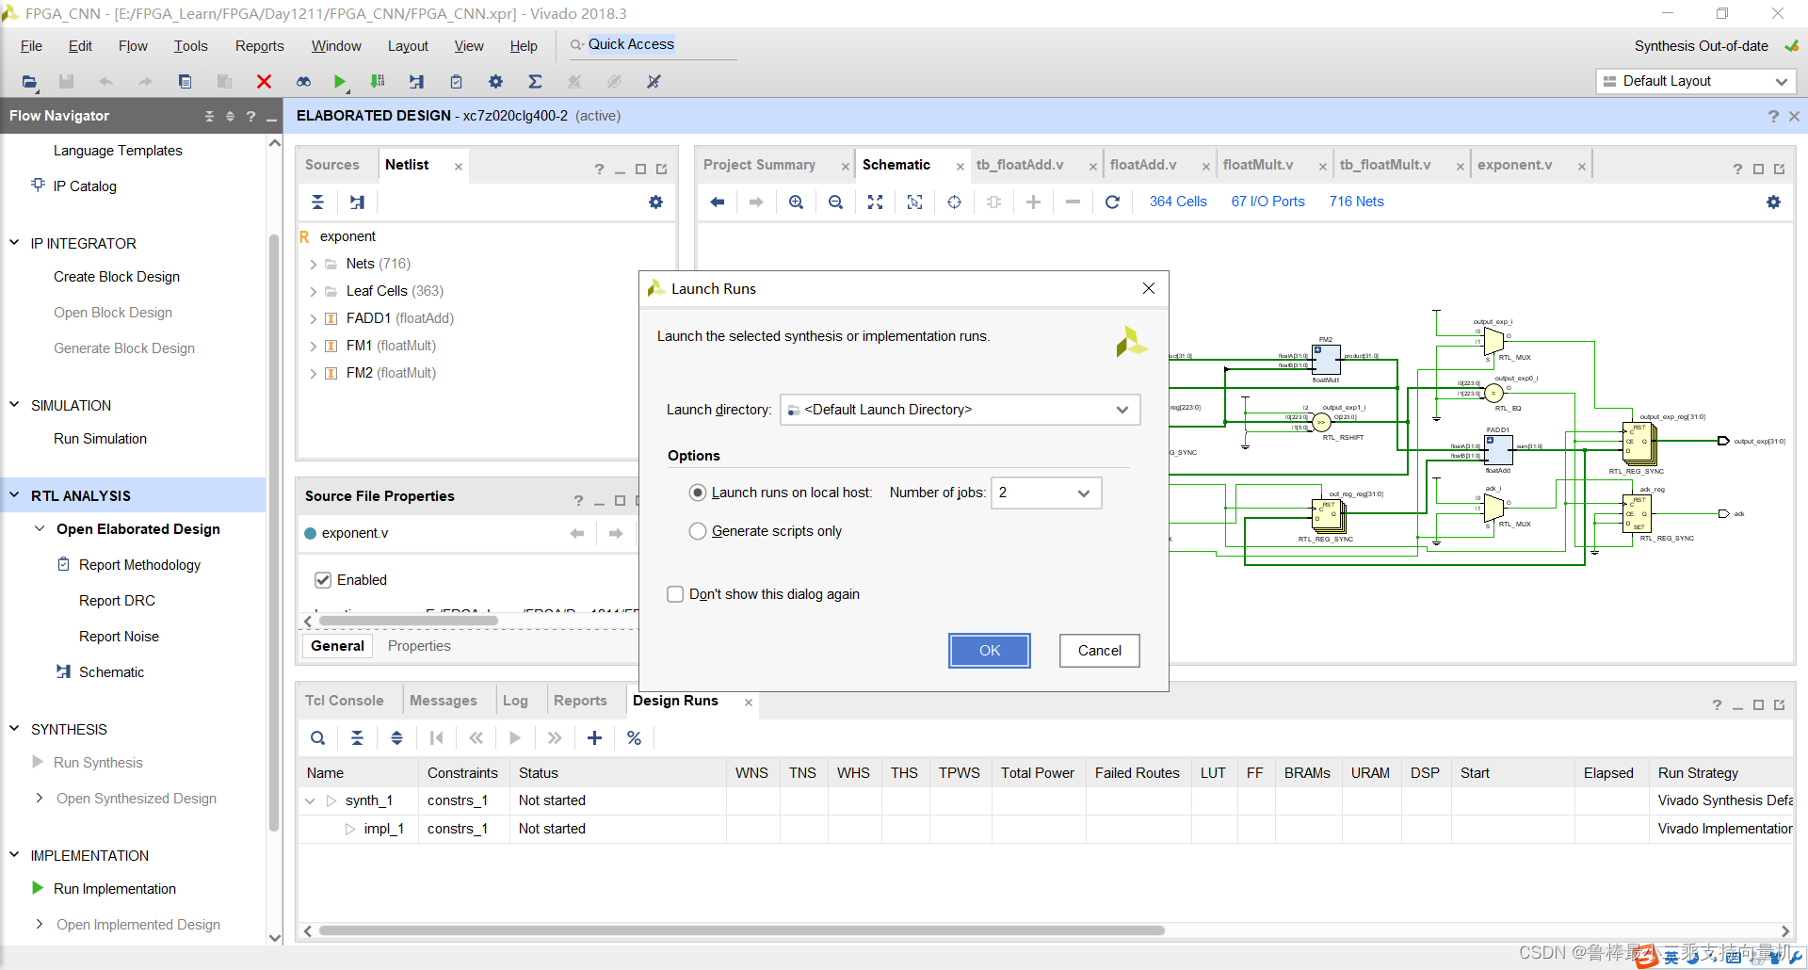Screen dimensions: 1808x970
Task: Toggle the Enabled checkbox for exponent.v
Action: [x=323, y=580]
